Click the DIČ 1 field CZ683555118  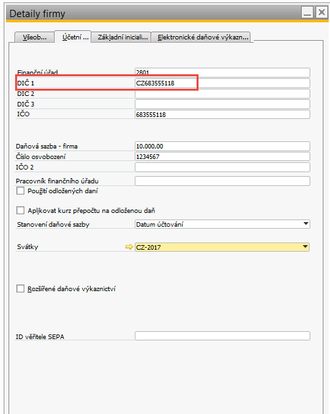click(x=222, y=83)
